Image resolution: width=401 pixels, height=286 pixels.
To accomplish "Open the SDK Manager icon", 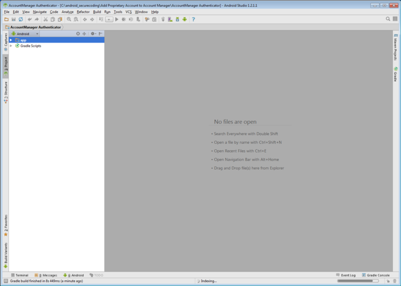I will [x=177, y=20].
